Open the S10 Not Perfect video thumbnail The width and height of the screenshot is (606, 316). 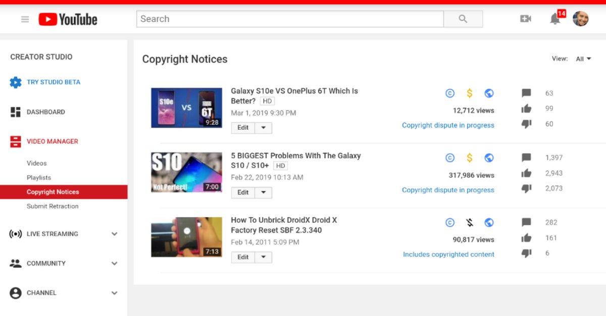point(186,172)
